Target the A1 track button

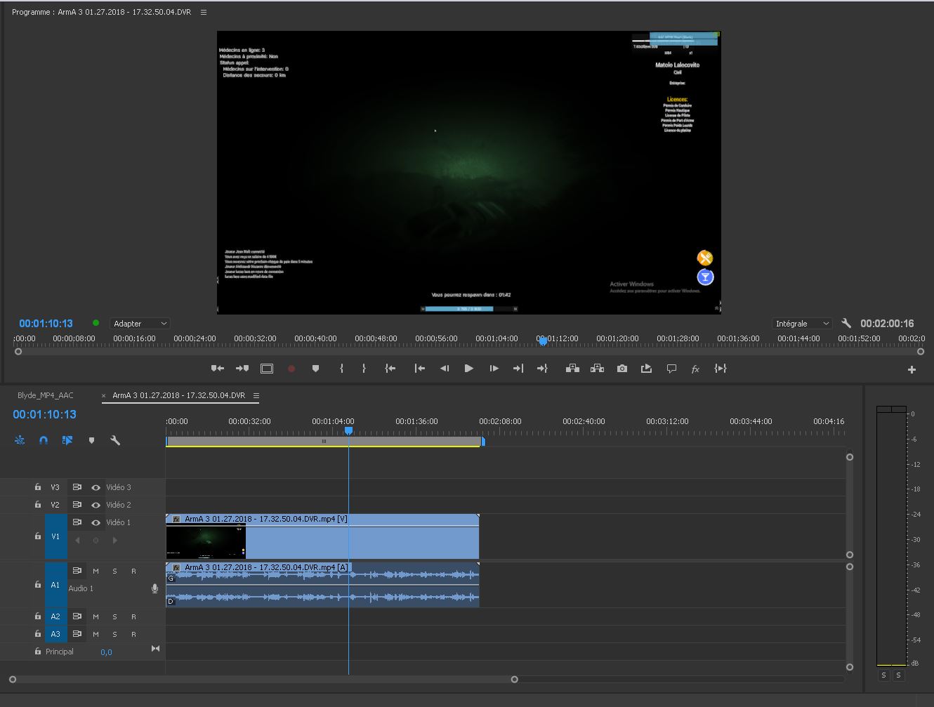tap(56, 585)
